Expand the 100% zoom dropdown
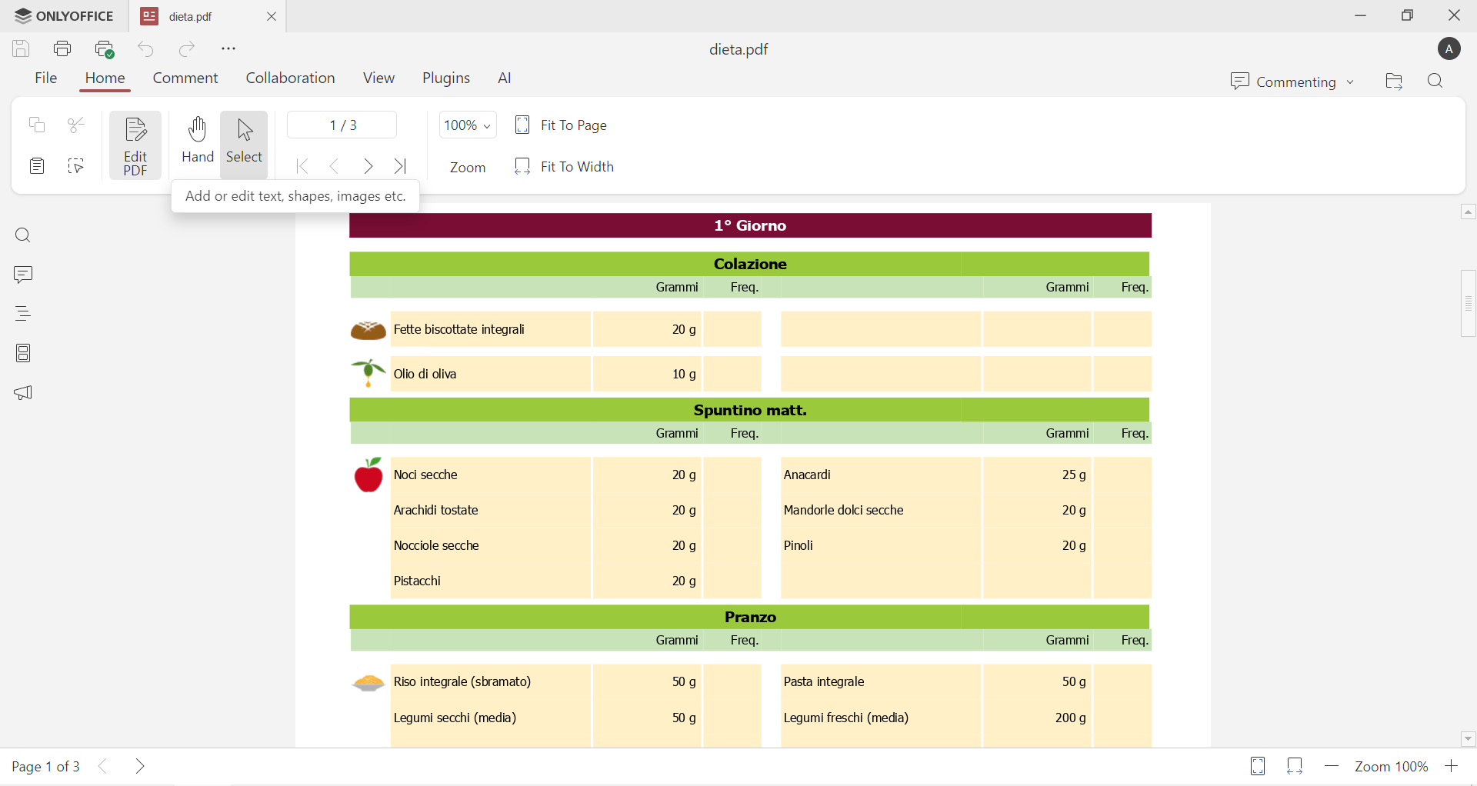The height and width of the screenshot is (786, 1477). [x=468, y=125]
